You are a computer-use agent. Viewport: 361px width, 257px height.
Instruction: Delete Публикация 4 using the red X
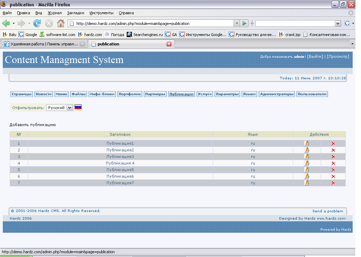[333, 163]
